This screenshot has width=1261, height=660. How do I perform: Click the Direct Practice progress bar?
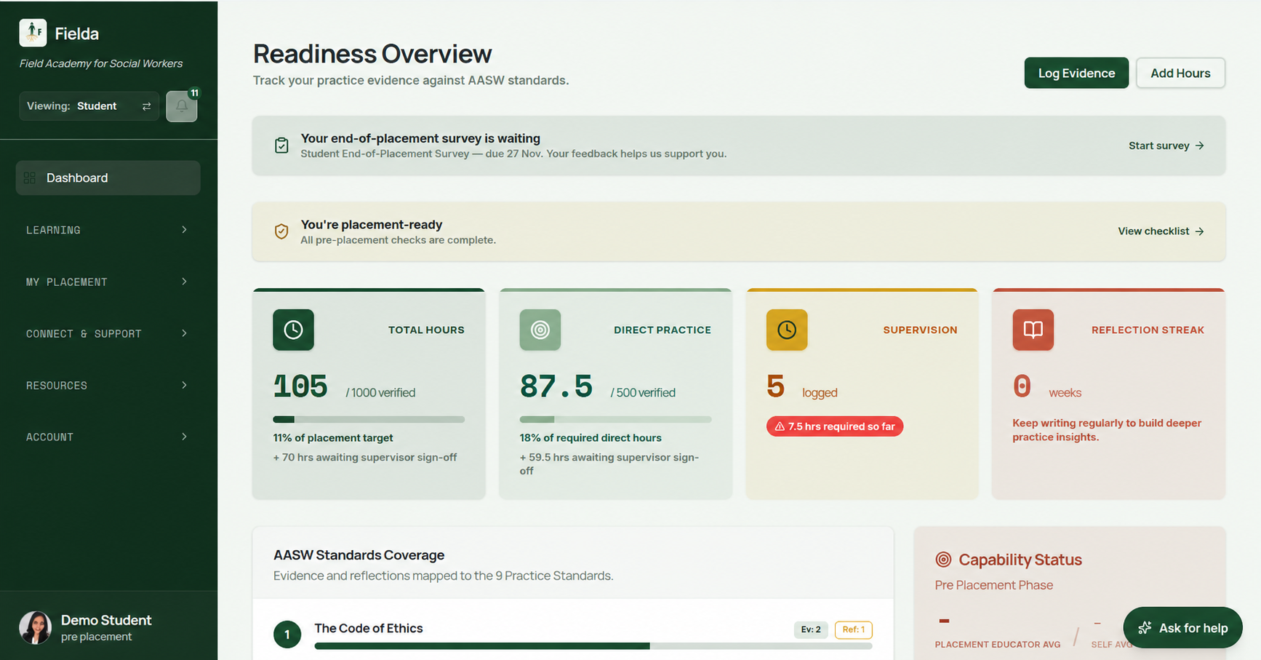coord(615,419)
